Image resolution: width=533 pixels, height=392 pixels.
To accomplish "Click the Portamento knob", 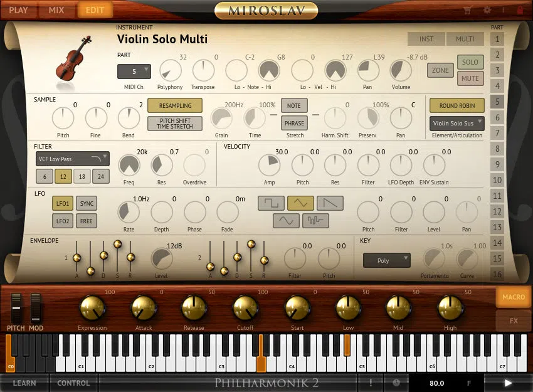I will 433,259.
